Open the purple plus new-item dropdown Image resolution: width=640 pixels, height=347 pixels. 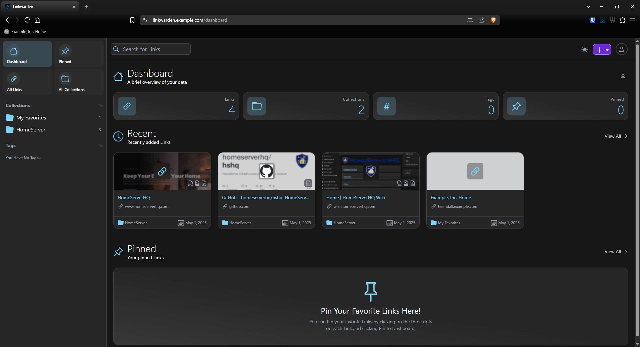pos(602,50)
